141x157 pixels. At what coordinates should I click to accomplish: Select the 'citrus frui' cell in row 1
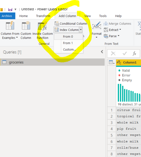(129, 110)
